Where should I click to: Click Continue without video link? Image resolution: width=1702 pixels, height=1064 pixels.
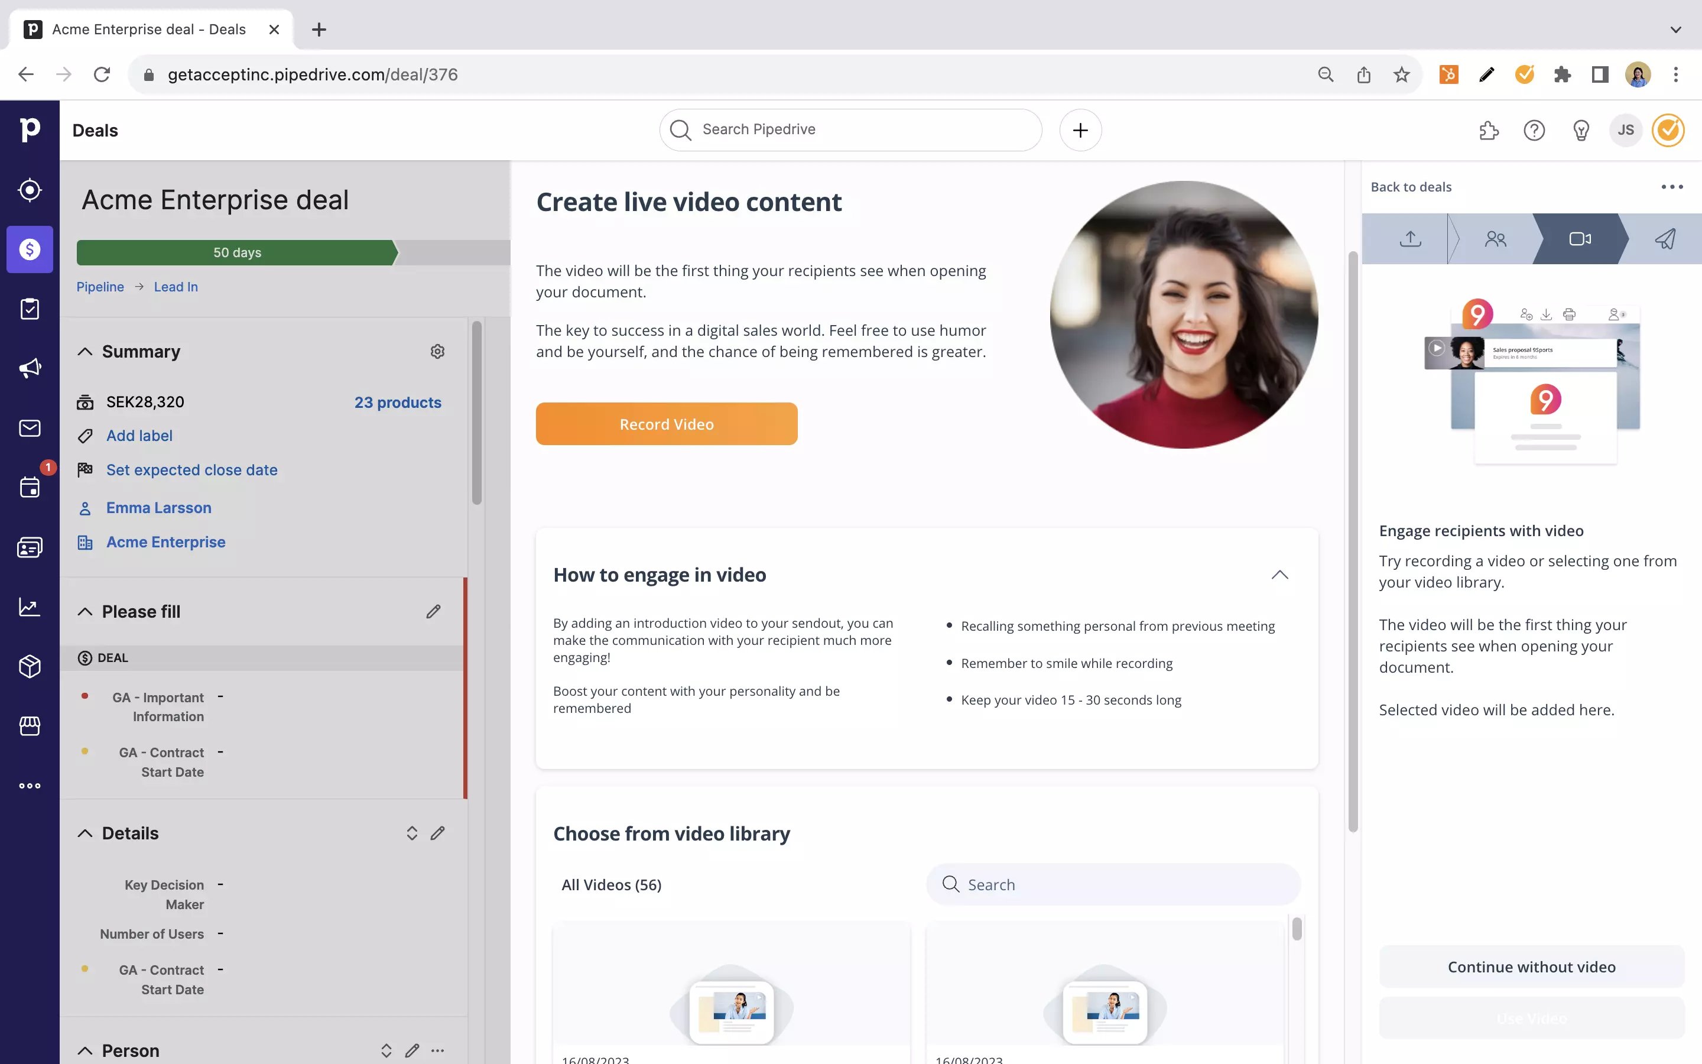[1531, 967]
